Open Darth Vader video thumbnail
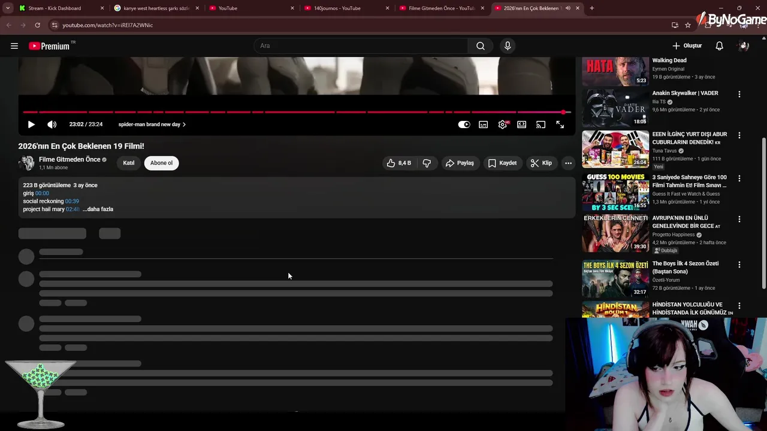The width and height of the screenshot is (767, 431). point(615,108)
